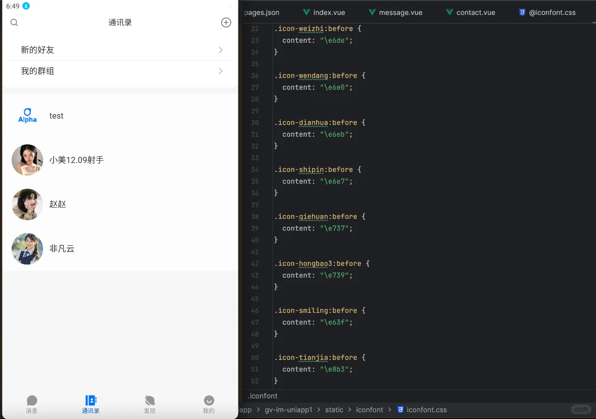Select the 消息 tab icon in bottom bar
The height and width of the screenshot is (419, 596).
[x=32, y=399]
